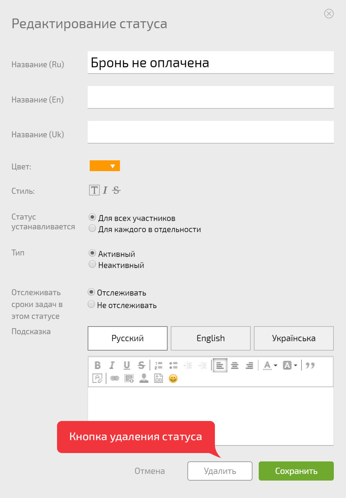Viewport: 346px width, 498px height.
Task: Close the status editing dialog
Action: (x=329, y=14)
